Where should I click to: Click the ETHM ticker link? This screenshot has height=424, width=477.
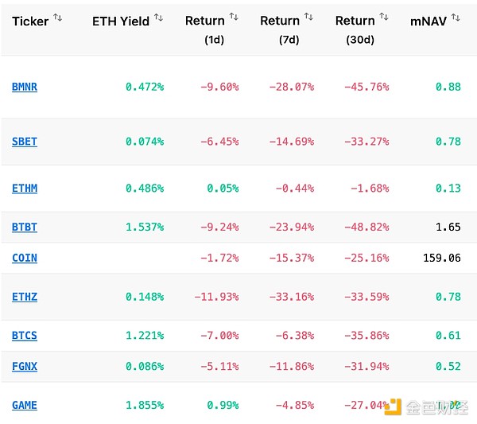point(25,189)
